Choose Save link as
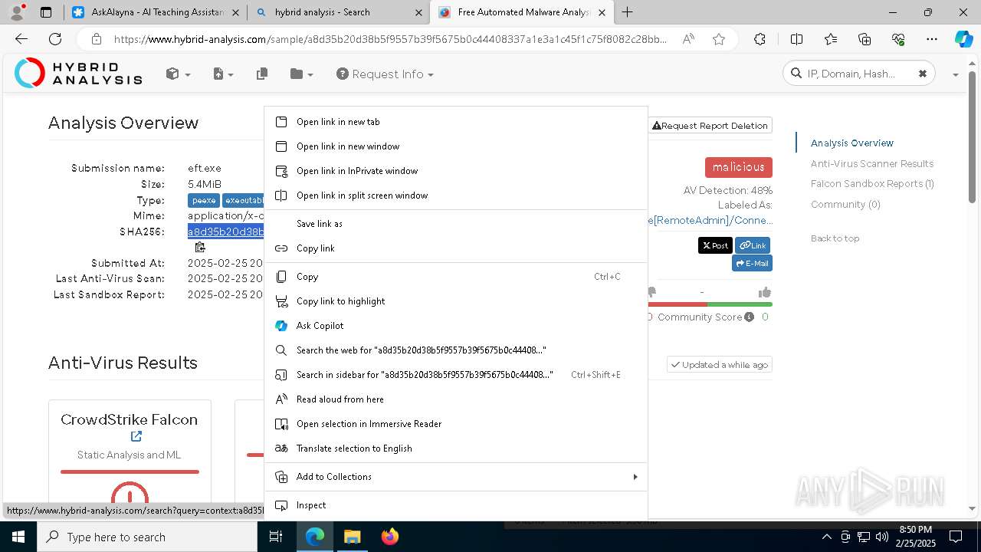 (x=456, y=224)
